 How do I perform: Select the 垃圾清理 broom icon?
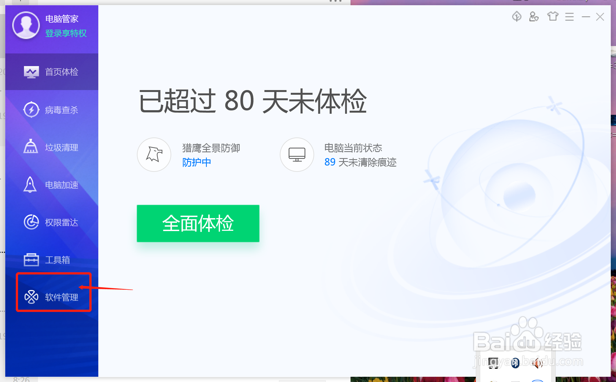pyautogui.click(x=31, y=147)
